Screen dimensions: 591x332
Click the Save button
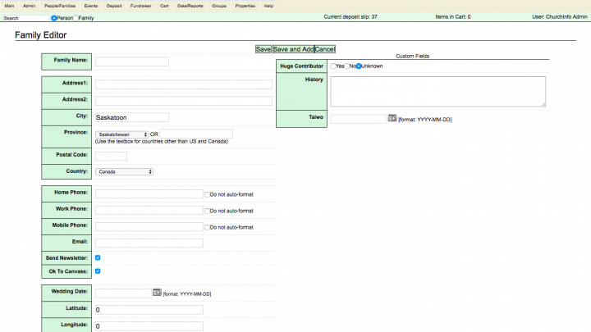click(x=263, y=49)
